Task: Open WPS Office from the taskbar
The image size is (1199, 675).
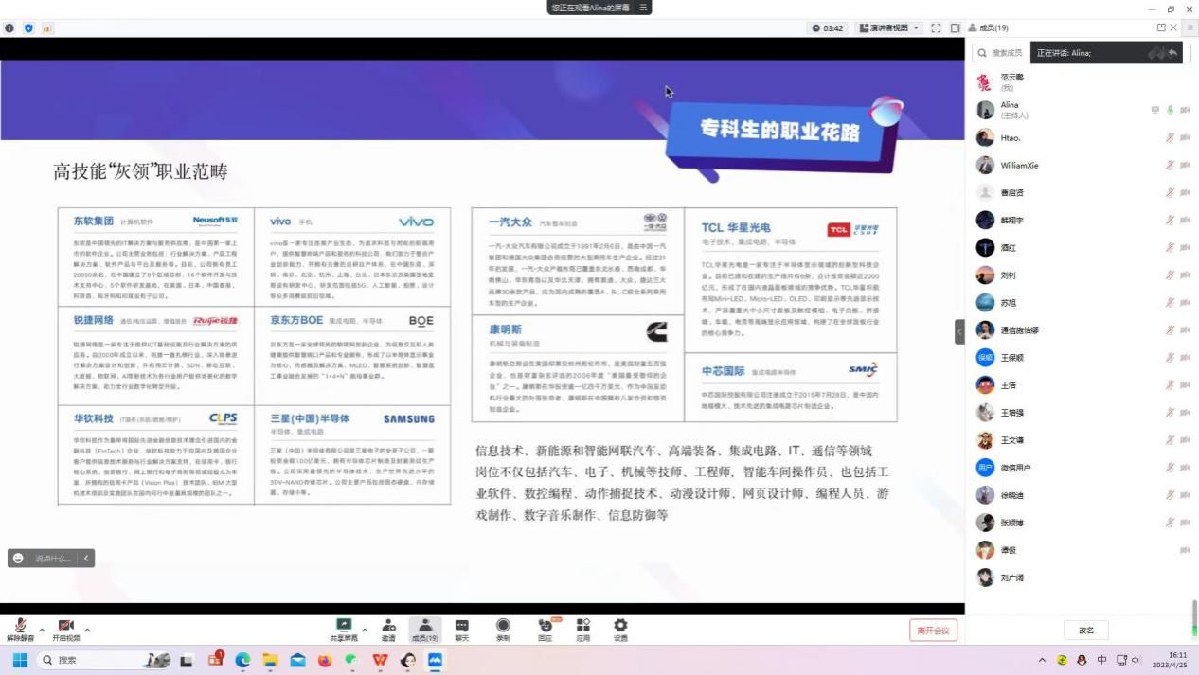Action: (x=380, y=660)
